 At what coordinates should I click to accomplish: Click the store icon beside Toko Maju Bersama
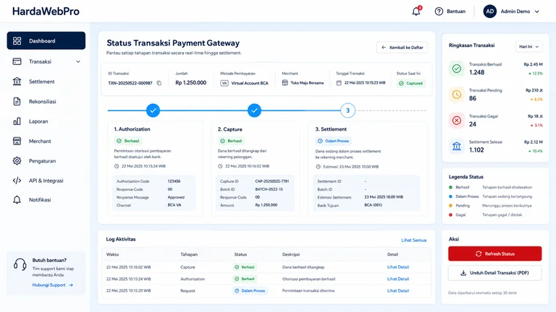point(285,83)
